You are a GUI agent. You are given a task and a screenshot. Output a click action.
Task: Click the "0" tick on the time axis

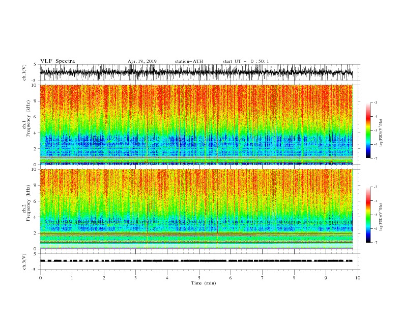tap(40, 278)
